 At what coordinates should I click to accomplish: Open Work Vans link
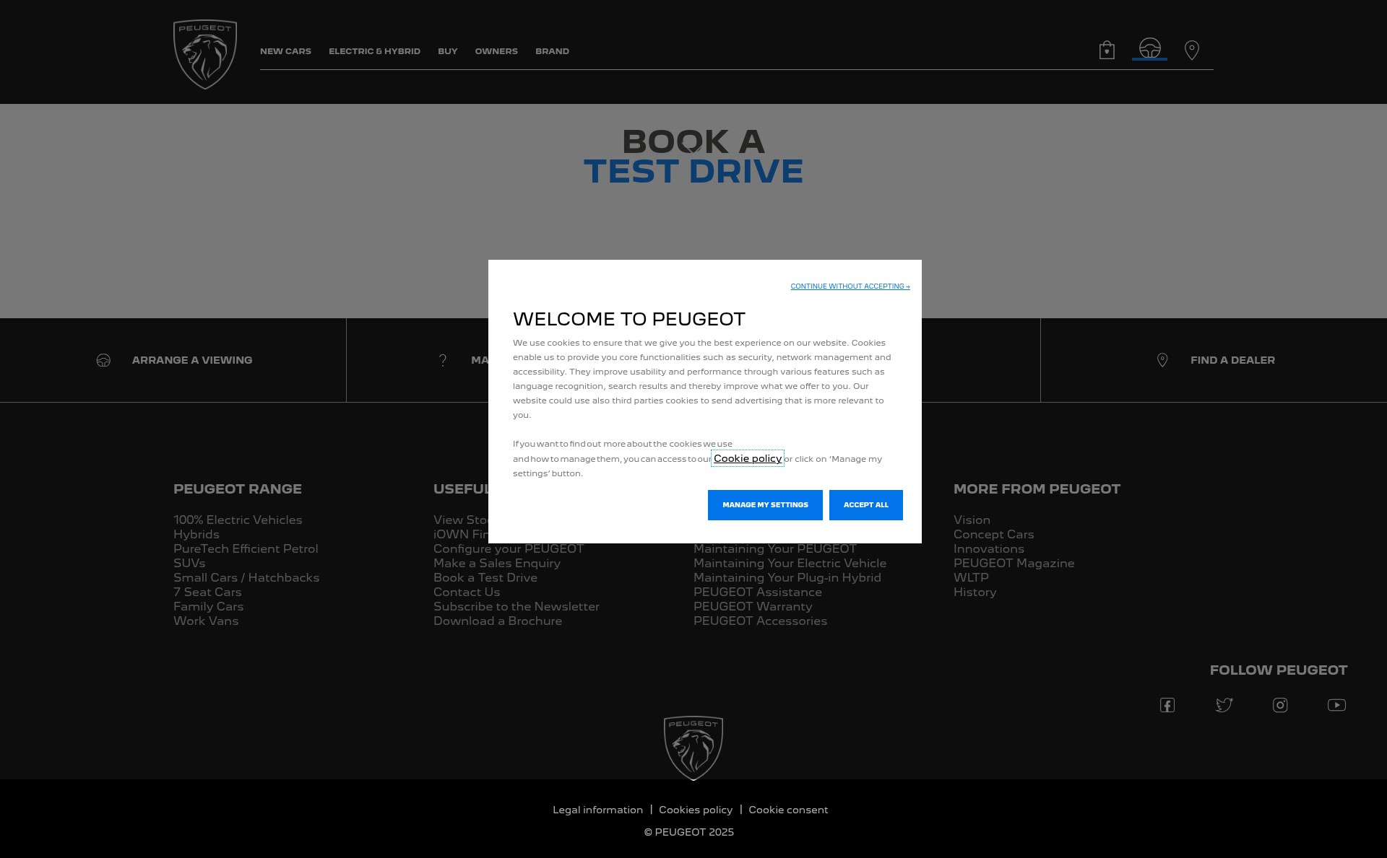pyautogui.click(x=206, y=621)
